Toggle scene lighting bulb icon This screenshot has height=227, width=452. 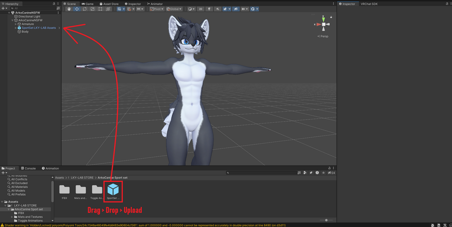click(209, 9)
